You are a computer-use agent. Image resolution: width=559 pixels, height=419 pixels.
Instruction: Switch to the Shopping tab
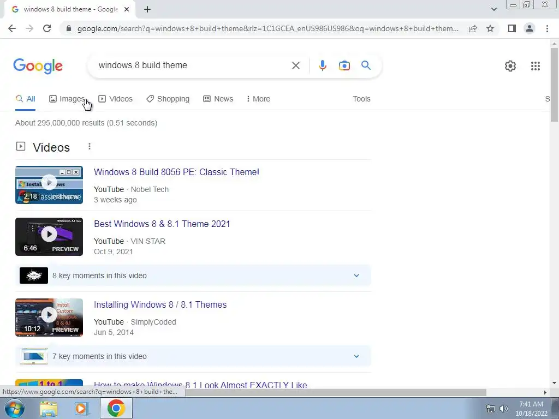pyautogui.click(x=168, y=99)
